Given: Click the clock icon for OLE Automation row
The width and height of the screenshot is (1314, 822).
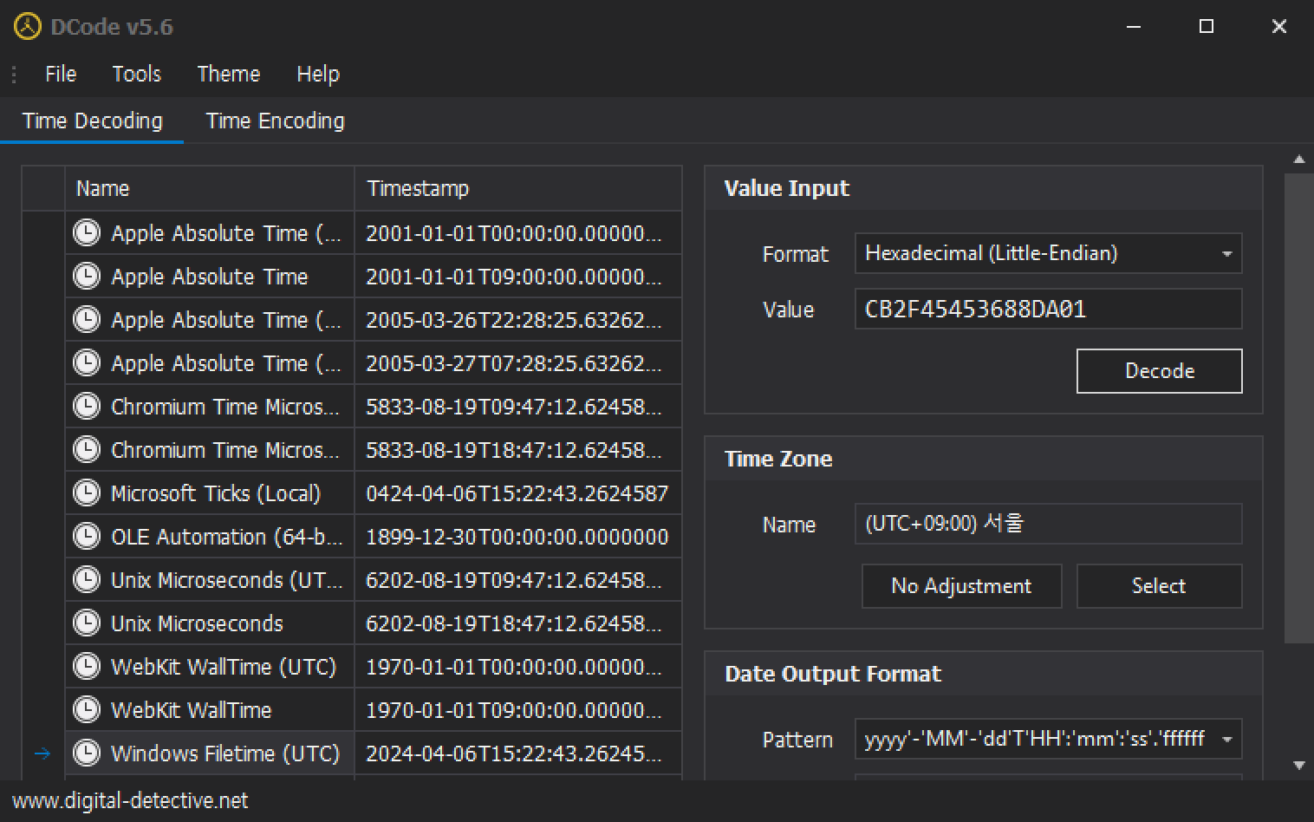Looking at the screenshot, I should (x=87, y=536).
